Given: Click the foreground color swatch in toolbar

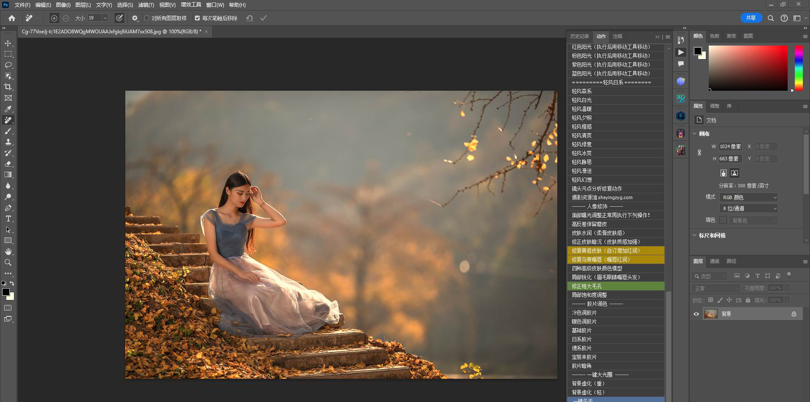Looking at the screenshot, I should click(x=6, y=292).
